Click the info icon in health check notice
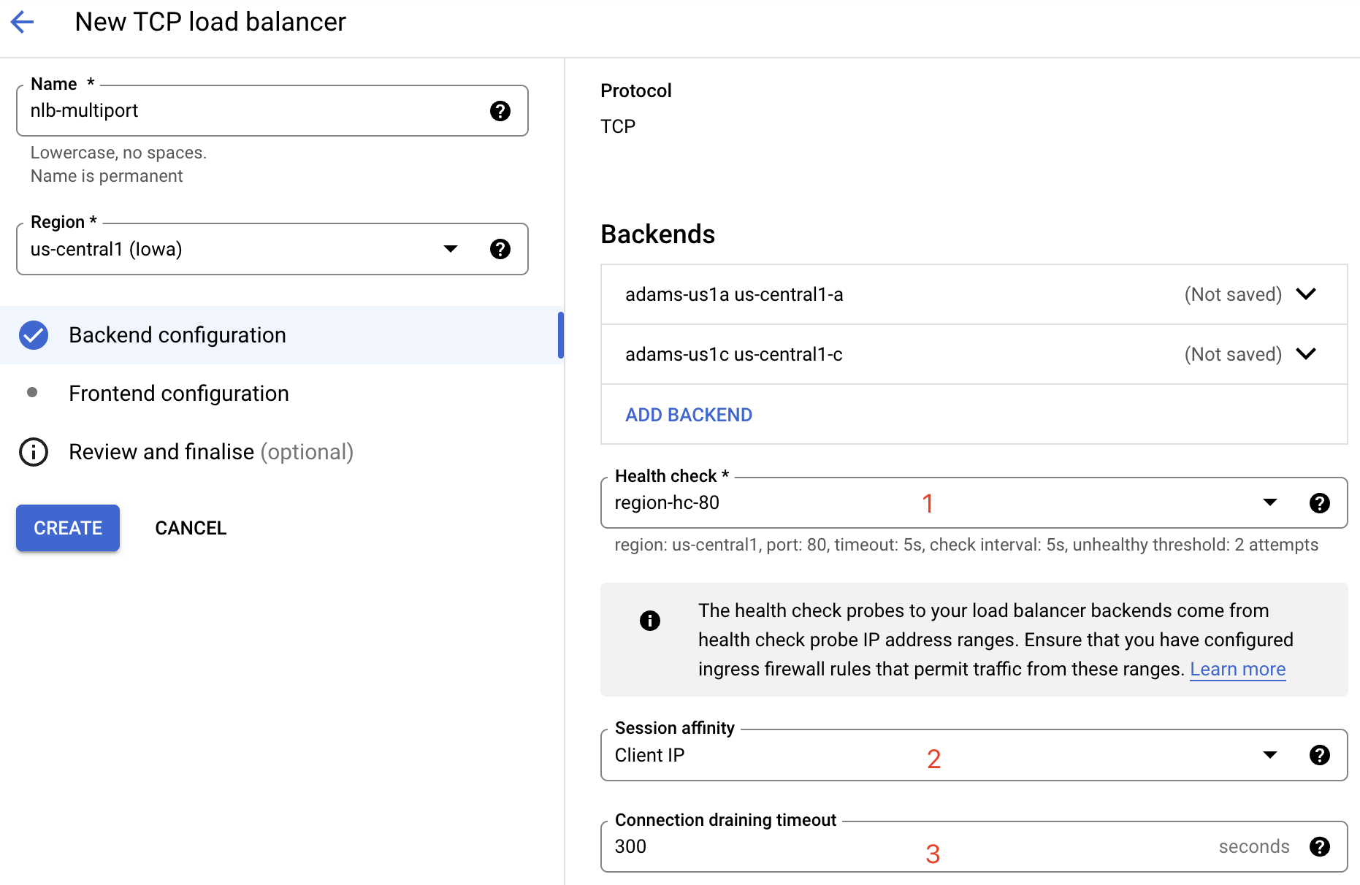 coord(649,621)
